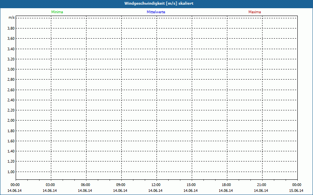This screenshot has width=313, height=195.
Task: Select the 12:00 midday time label
Action: tap(156, 185)
